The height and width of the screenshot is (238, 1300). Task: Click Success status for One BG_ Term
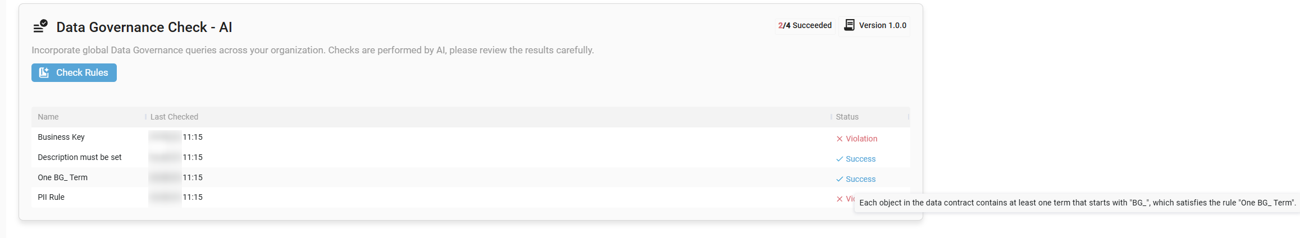[x=861, y=179]
